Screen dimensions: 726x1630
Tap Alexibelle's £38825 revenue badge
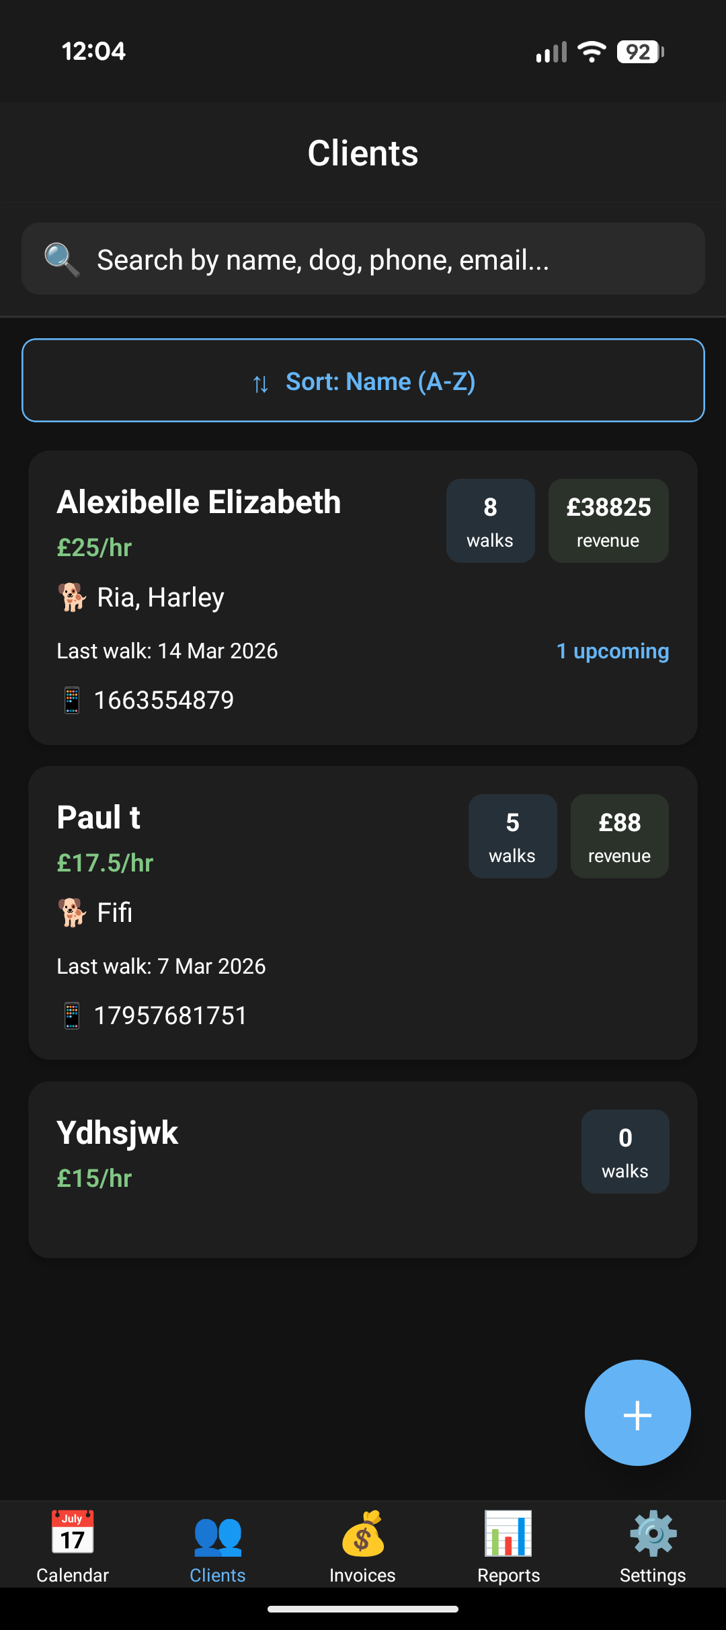click(608, 520)
